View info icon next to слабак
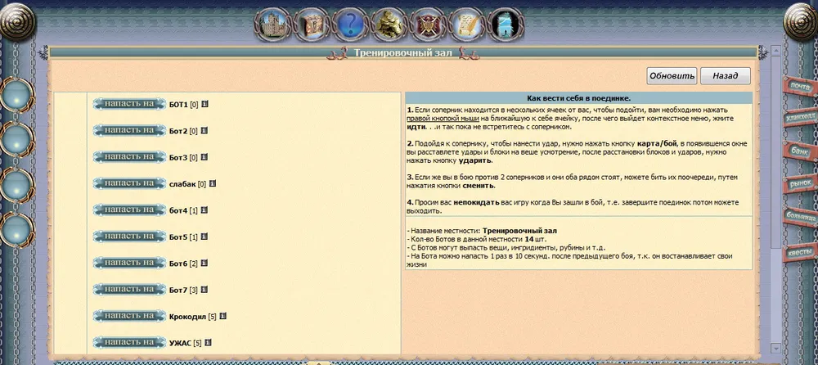The height and width of the screenshot is (365, 818). click(x=213, y=184)
